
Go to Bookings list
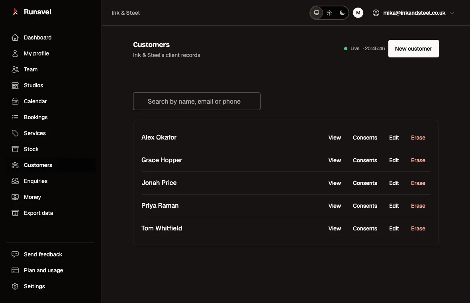pyautogui.click(x=51, y=117)
